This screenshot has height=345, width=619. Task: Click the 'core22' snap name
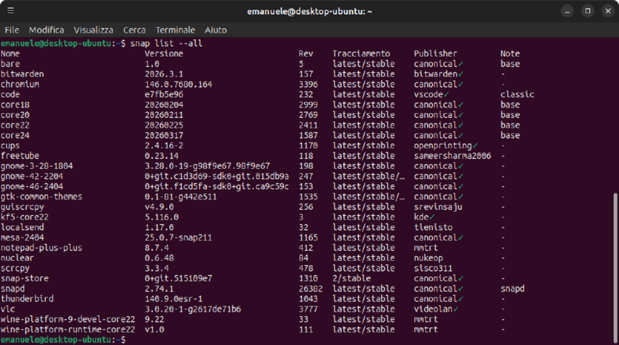coord(15,125)
